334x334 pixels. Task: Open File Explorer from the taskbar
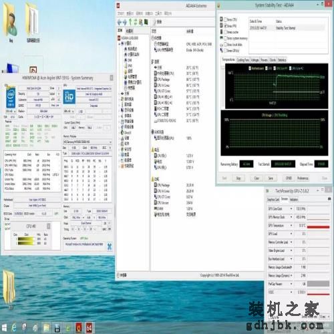tap(46, 328)
